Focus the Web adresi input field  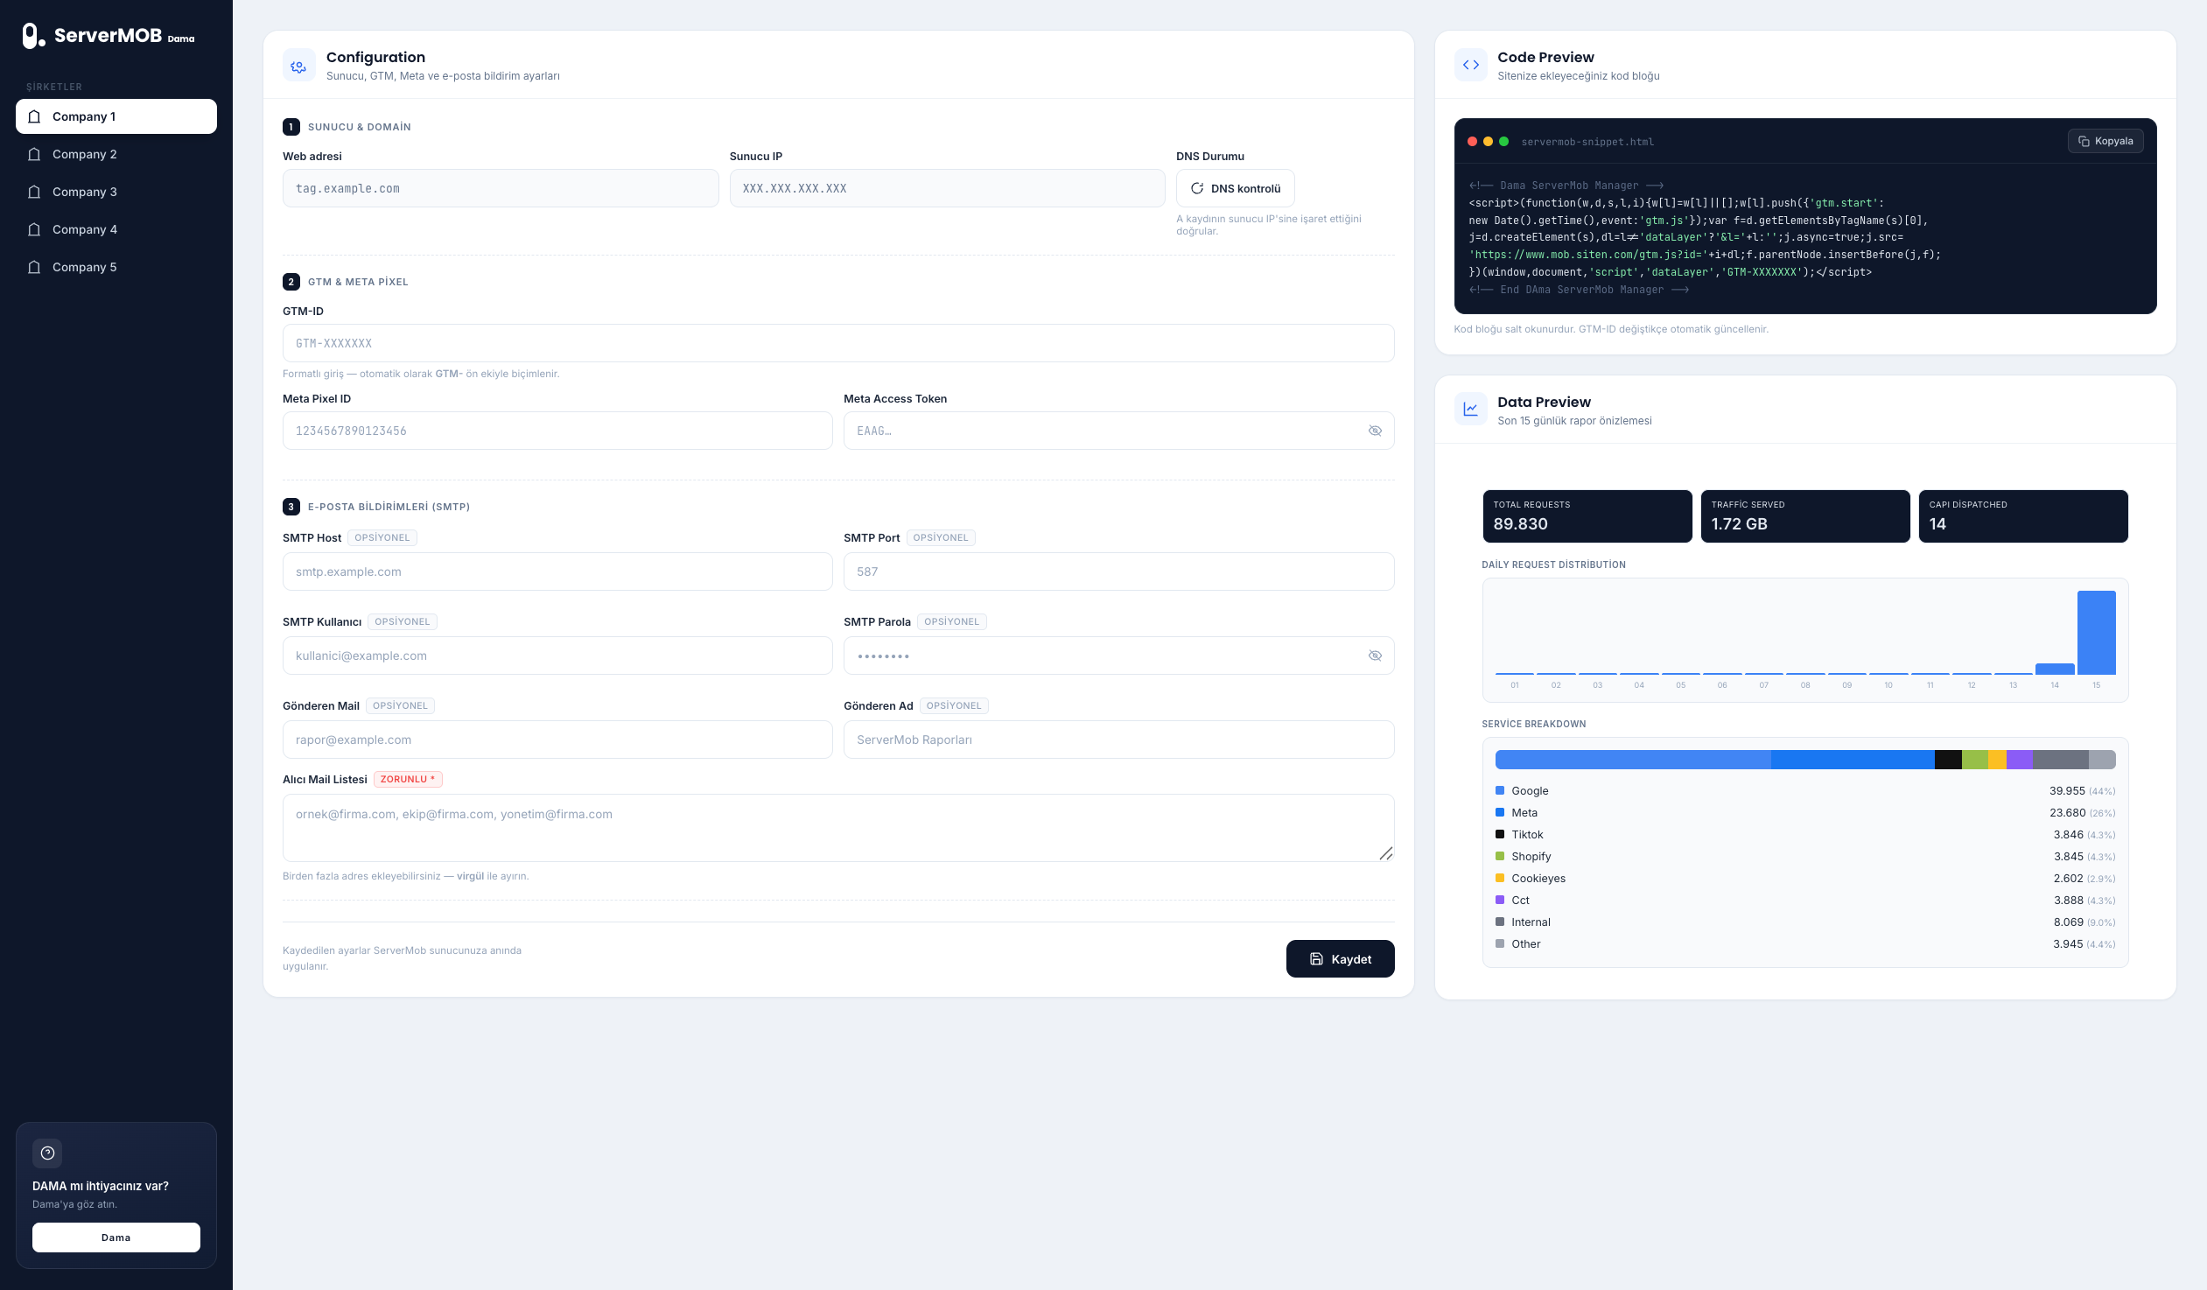point(500,188)
